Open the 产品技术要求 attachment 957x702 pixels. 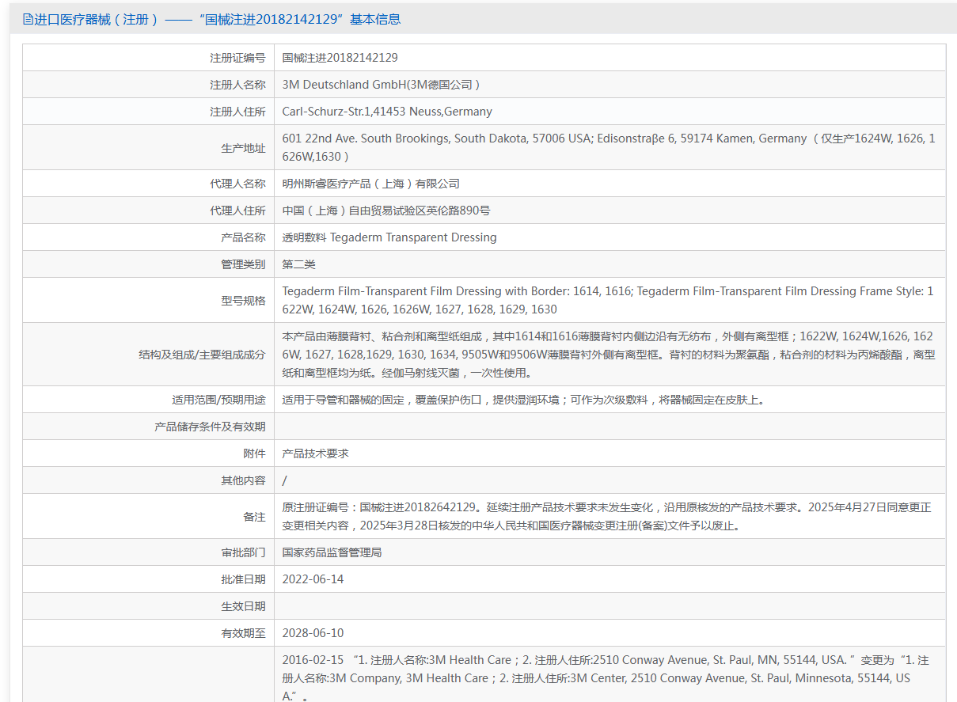pos(316,453)
